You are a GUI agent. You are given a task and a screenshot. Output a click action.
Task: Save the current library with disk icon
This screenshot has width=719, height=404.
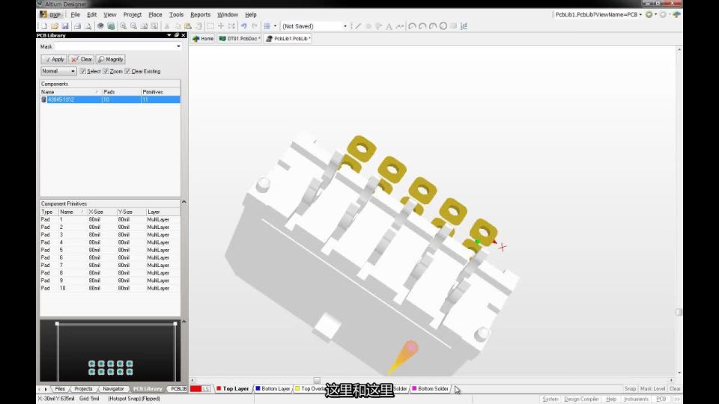pos(65,27)
